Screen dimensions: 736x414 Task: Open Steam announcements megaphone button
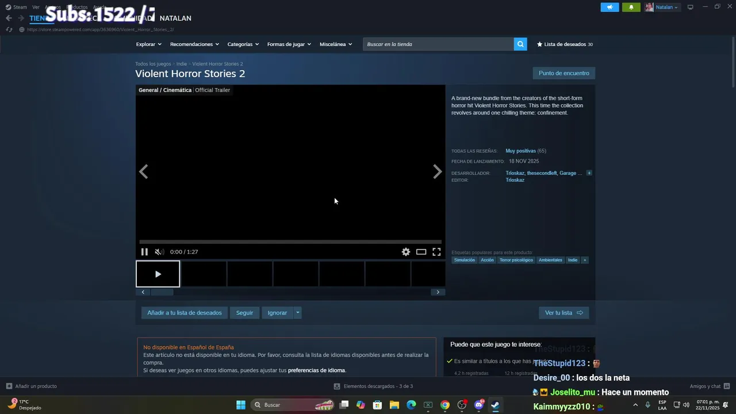point(610,7)
